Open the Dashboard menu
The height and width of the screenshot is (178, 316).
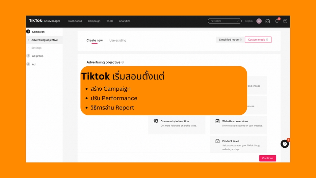tap(75, 21)
